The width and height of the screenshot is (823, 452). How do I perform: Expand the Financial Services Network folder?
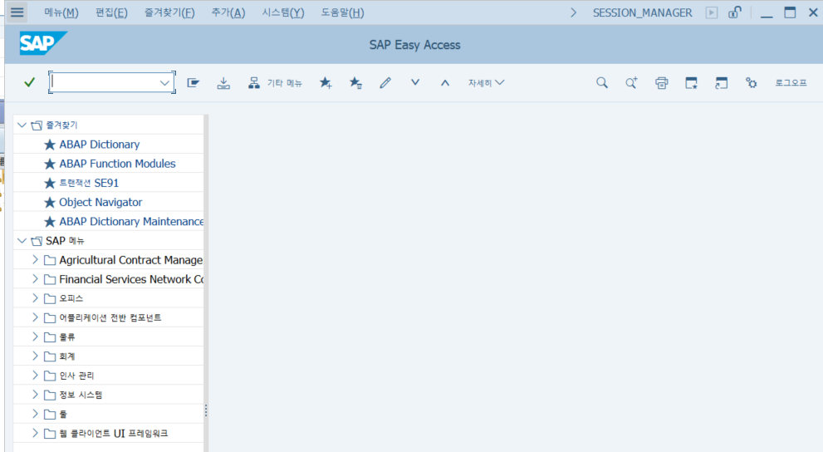point(35,278)
